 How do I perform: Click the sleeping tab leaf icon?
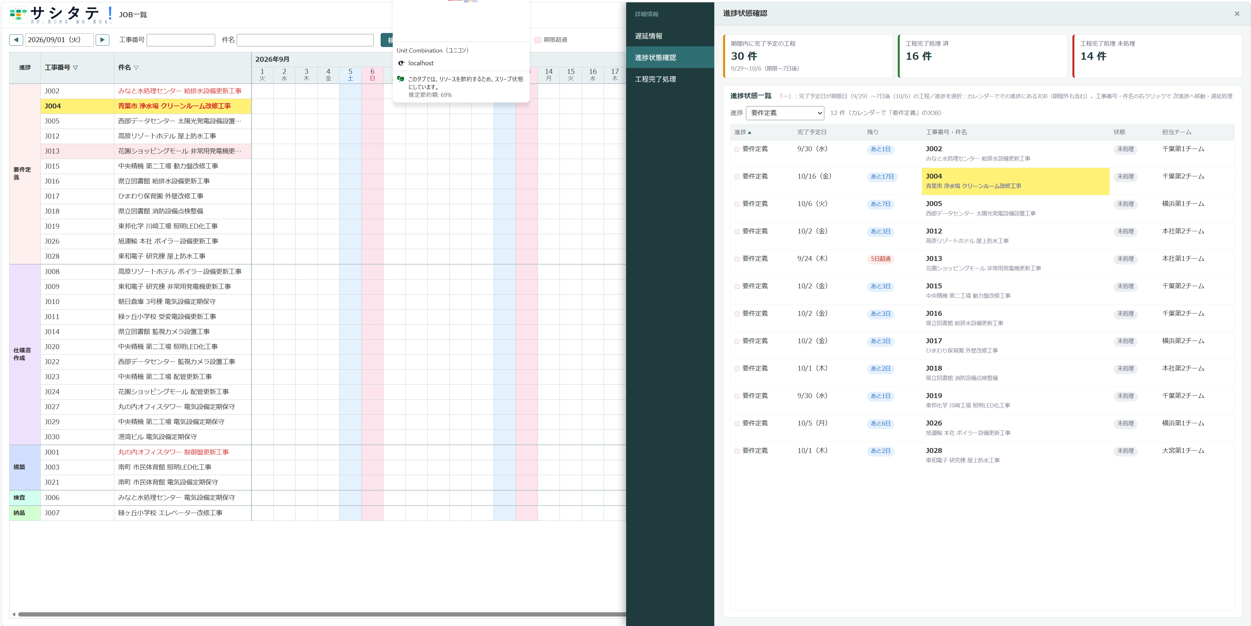coord(400,79)
